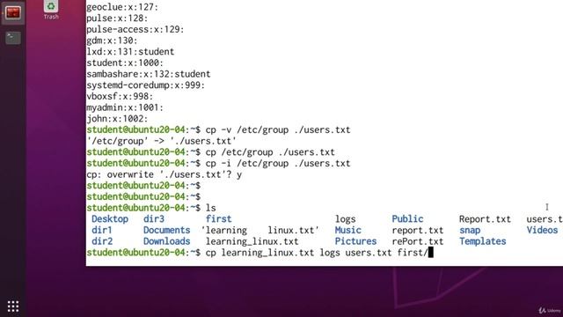Click the geoclue:x:127: line
The image size is (563, 317).
coord(122,7)
